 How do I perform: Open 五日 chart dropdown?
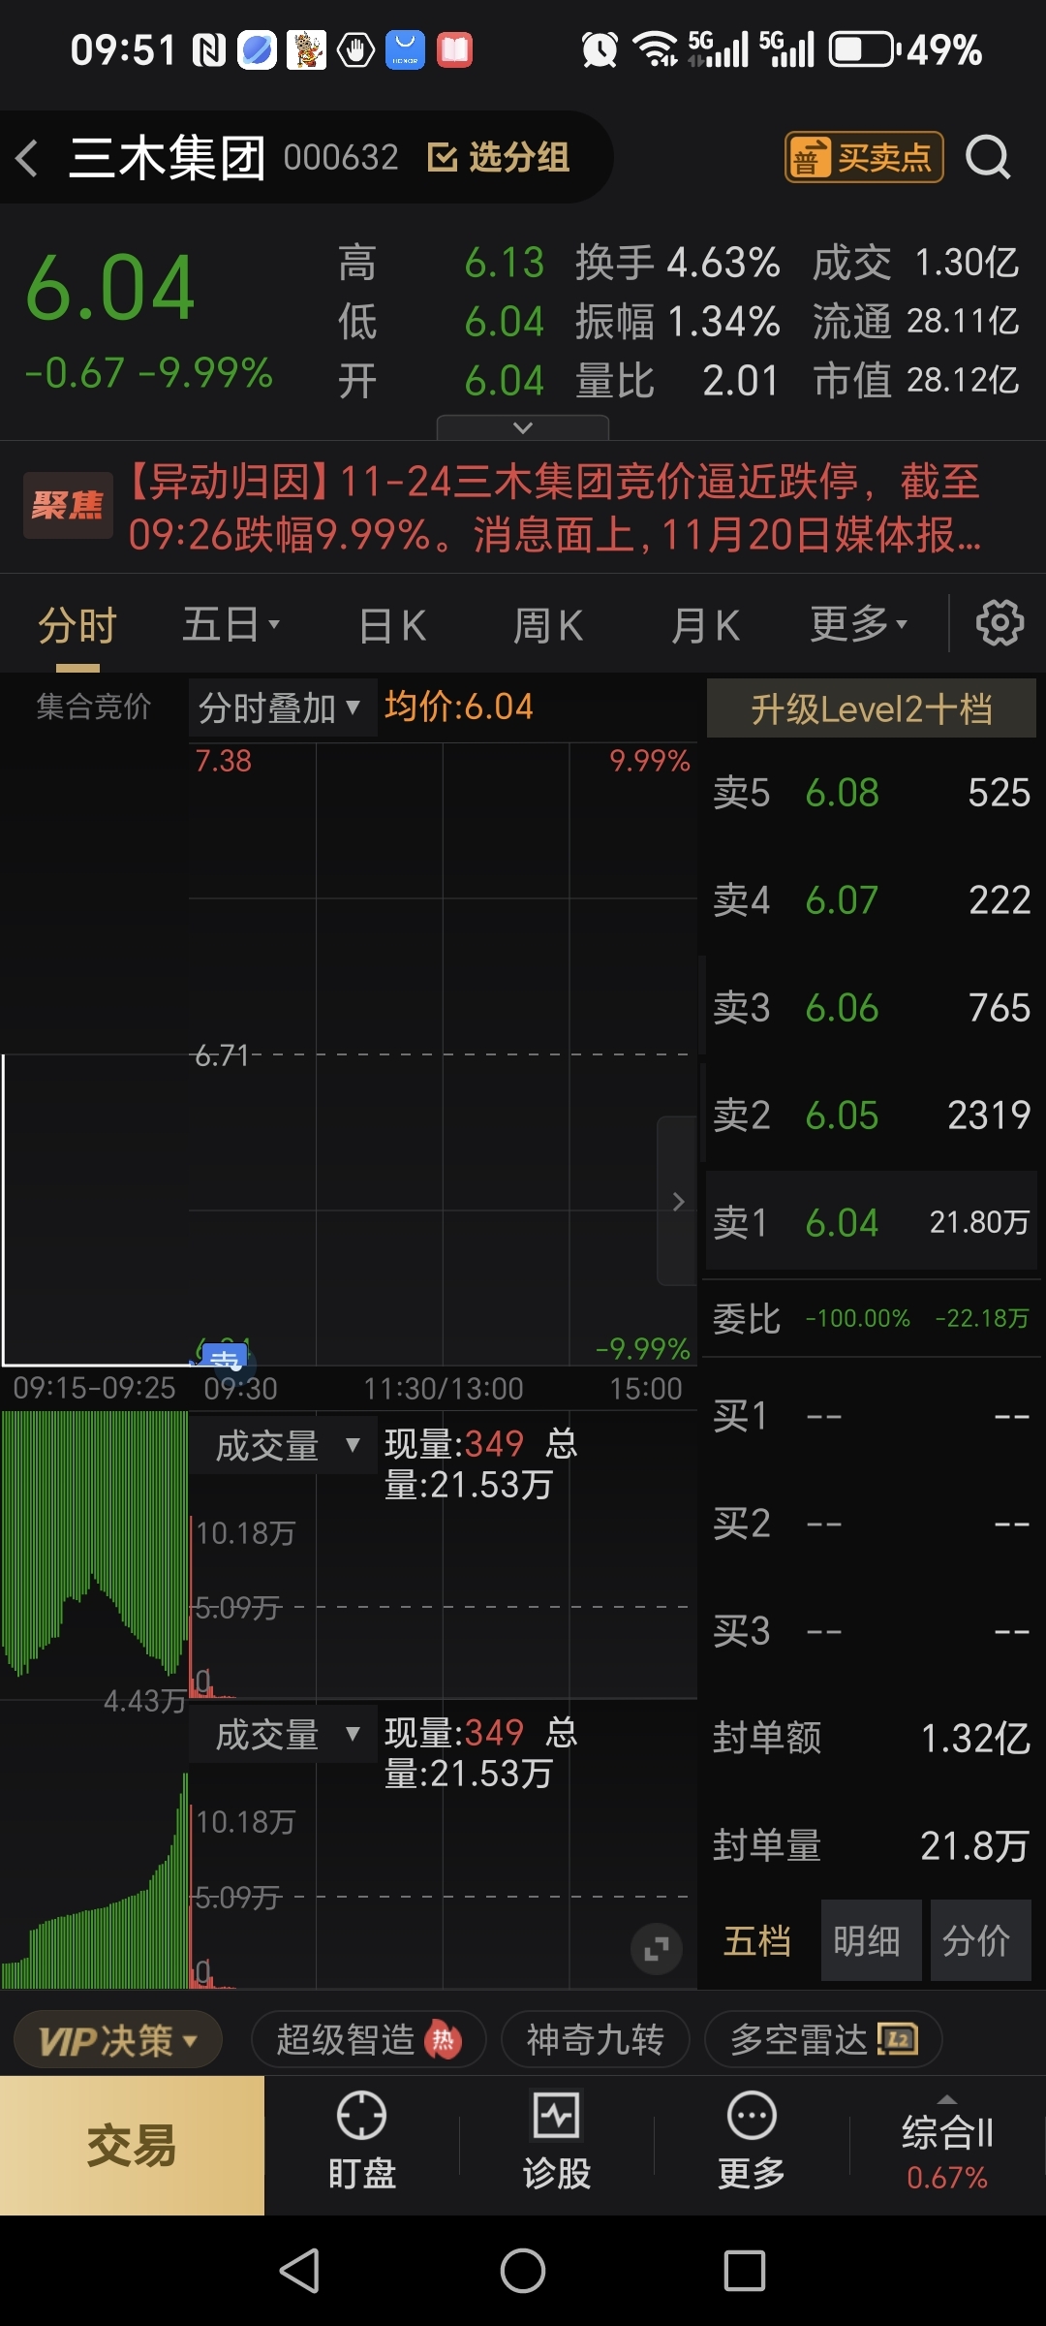pyautogui.click(x=231, y=625)
